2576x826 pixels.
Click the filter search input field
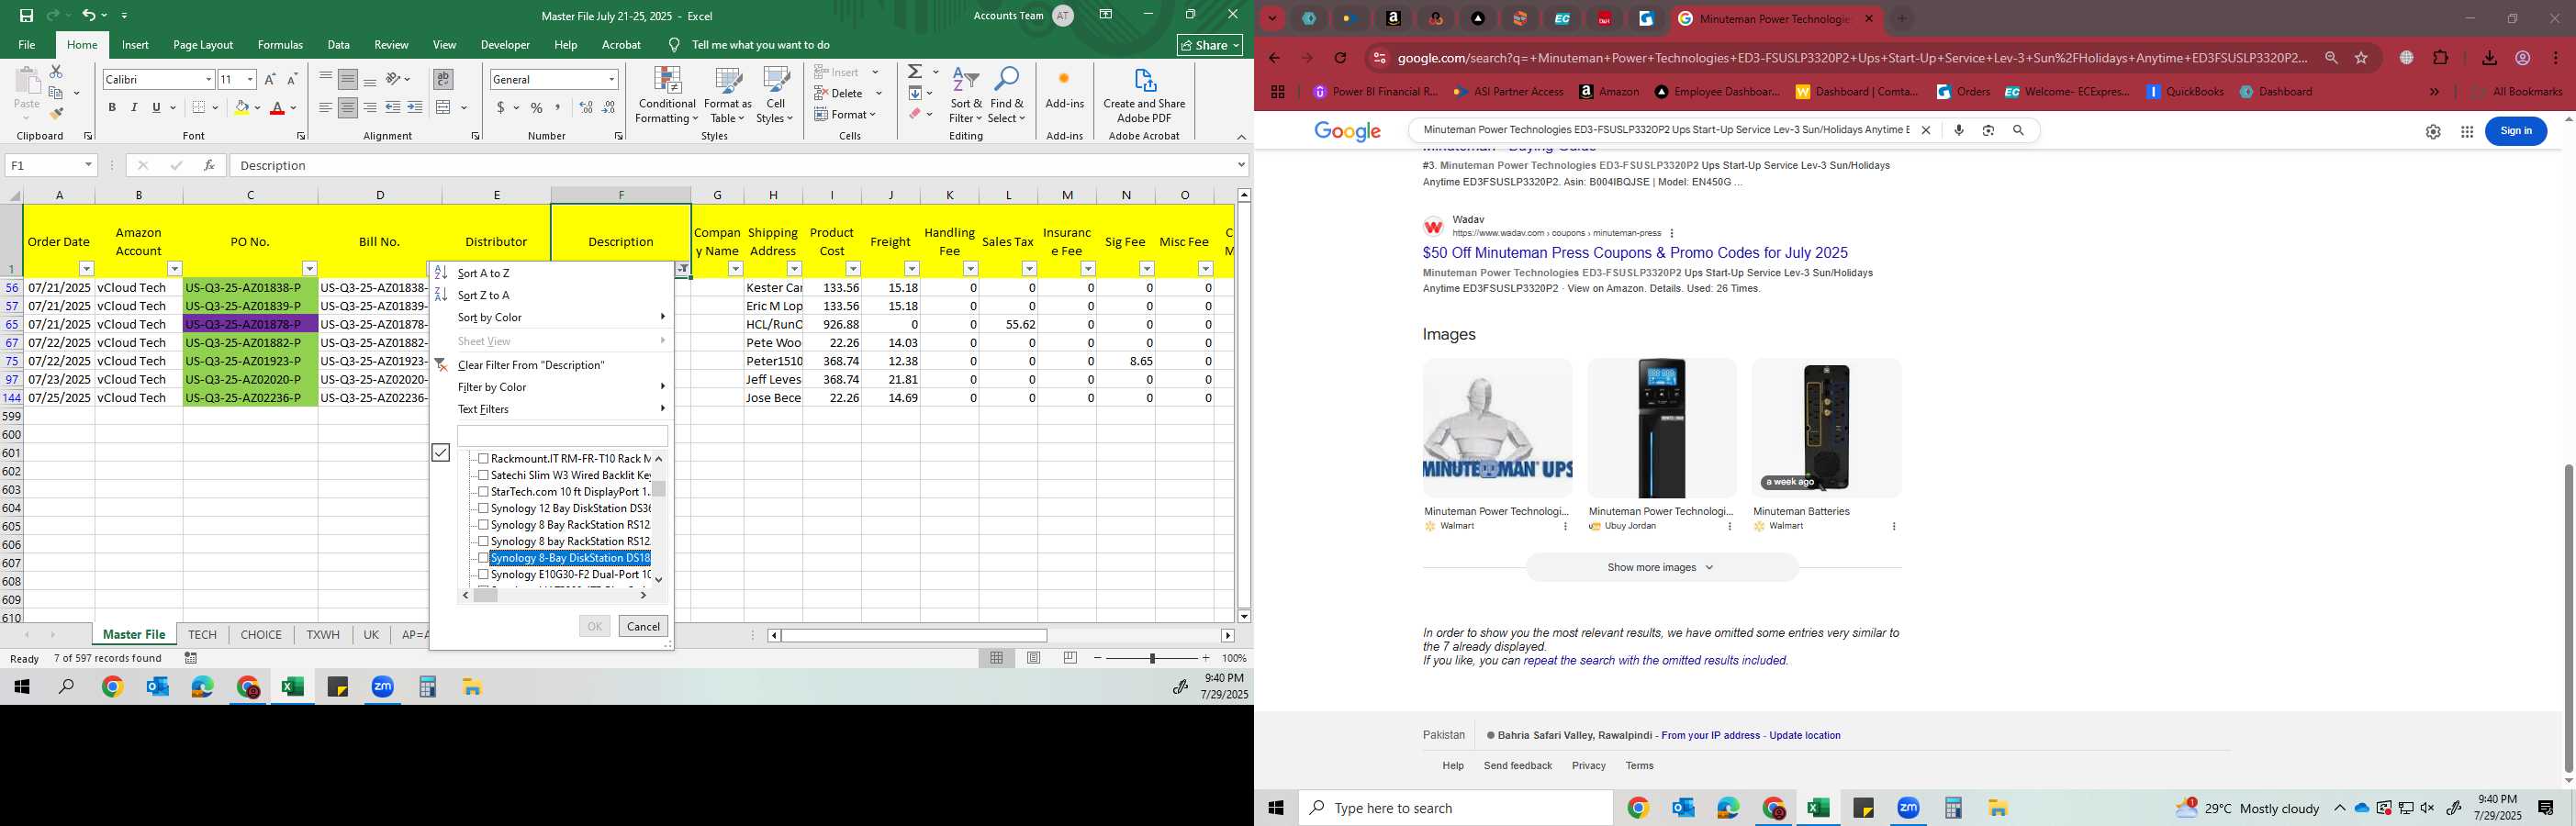(x=562, y=435)
